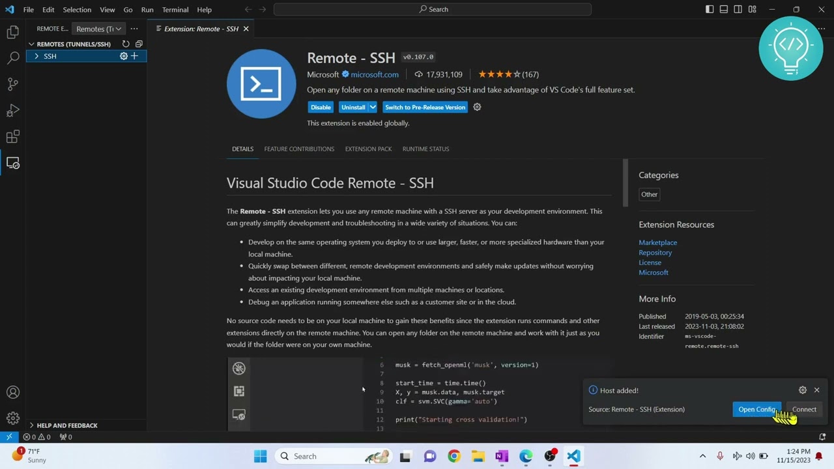
Task: Open the Source Control view
Action: (x=12, y=84)
